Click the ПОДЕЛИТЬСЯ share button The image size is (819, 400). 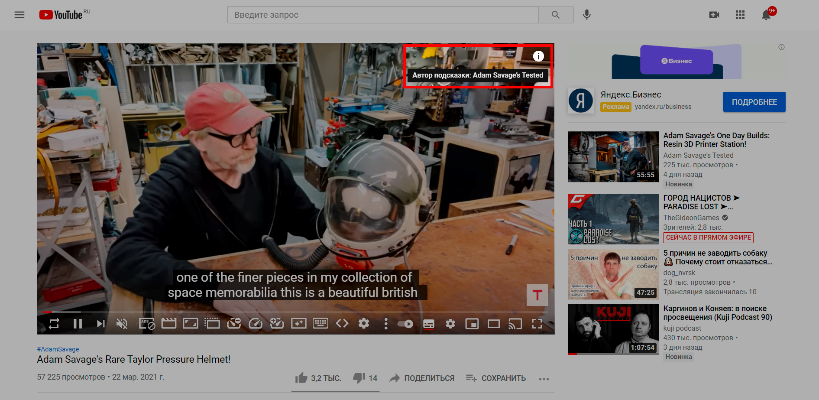coord(422,378)
